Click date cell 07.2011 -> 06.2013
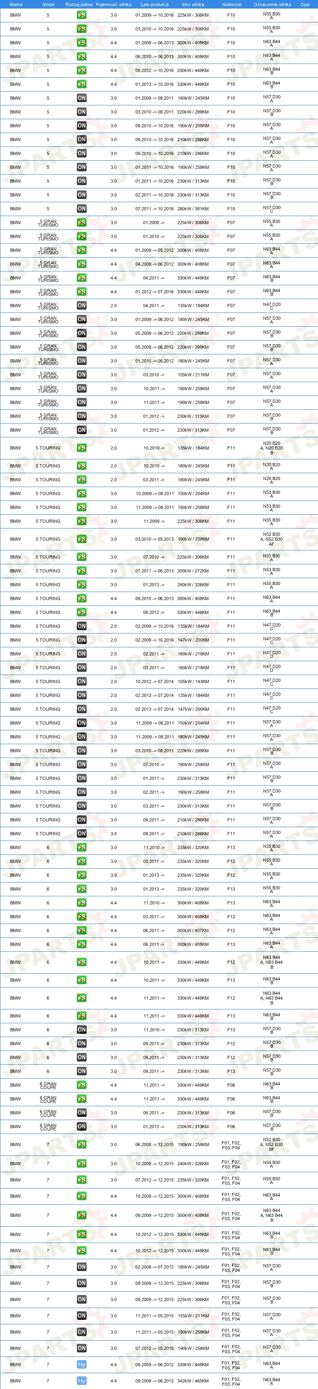Image resolution: width=318 pixels, height=1389 pixels. point(154,571)
